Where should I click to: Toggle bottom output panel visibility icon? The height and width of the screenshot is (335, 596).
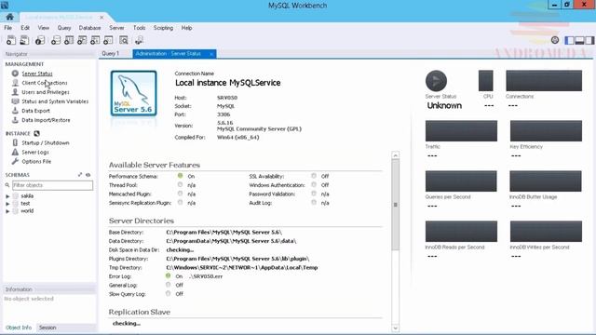pos(579,40)
